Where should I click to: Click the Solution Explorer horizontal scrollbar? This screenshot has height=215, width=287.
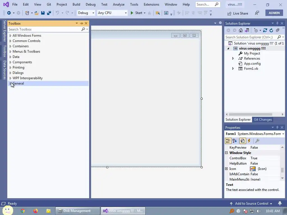(x=250, y=114)
